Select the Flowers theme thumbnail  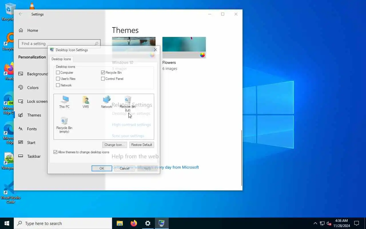184,48
